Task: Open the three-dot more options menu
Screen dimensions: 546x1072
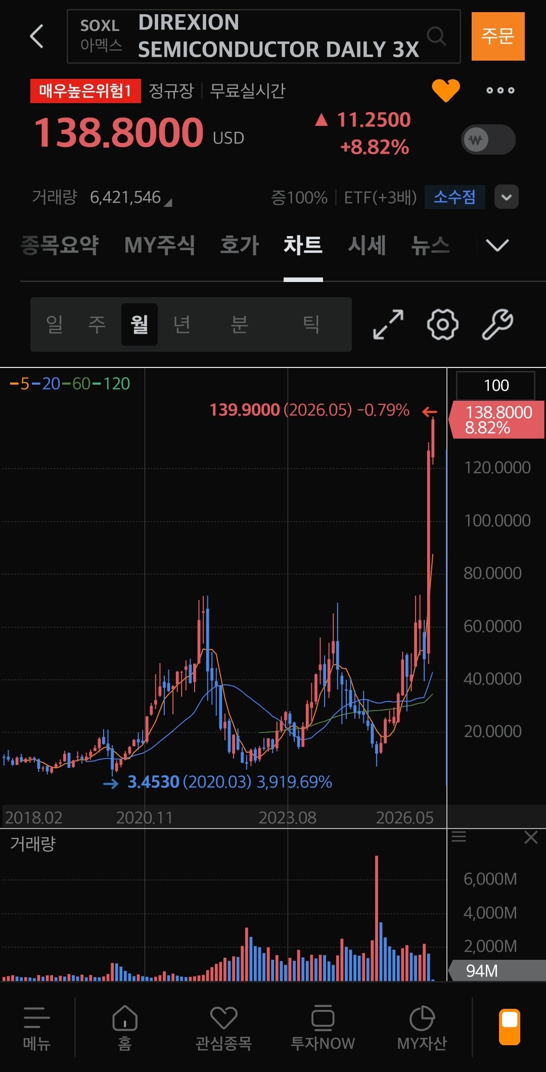Action: (x=500, y=90)
